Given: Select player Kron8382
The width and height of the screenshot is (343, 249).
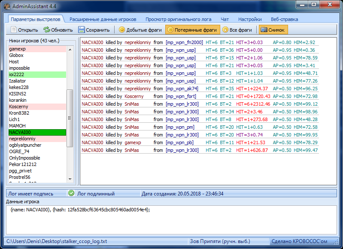Looking at the screenshot, I should coord(37,113).
